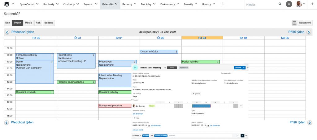Switch to Měsíc calendar view
This screenshot has height=140, width=317.
pyautogui.click(x=28, y=23)
